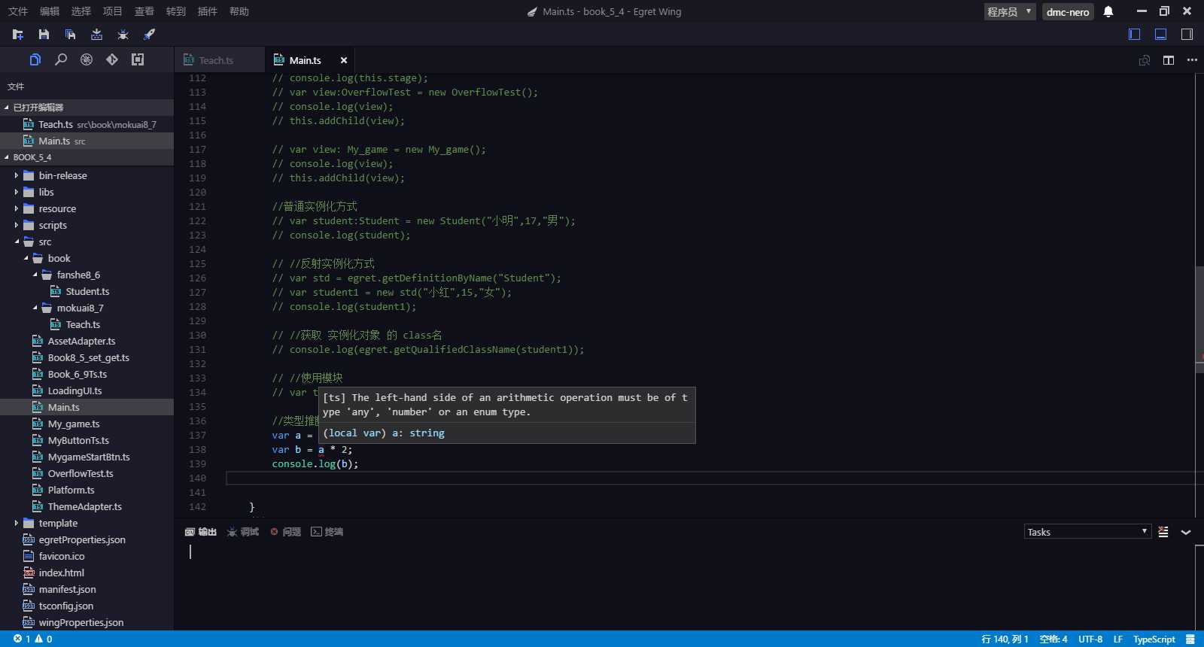Switch to the 输出 panel tab
Screen dimensions: 1204x647
click(201, 532)
